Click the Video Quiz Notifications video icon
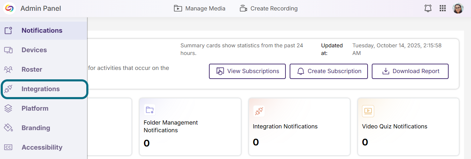 pos(368,111)
